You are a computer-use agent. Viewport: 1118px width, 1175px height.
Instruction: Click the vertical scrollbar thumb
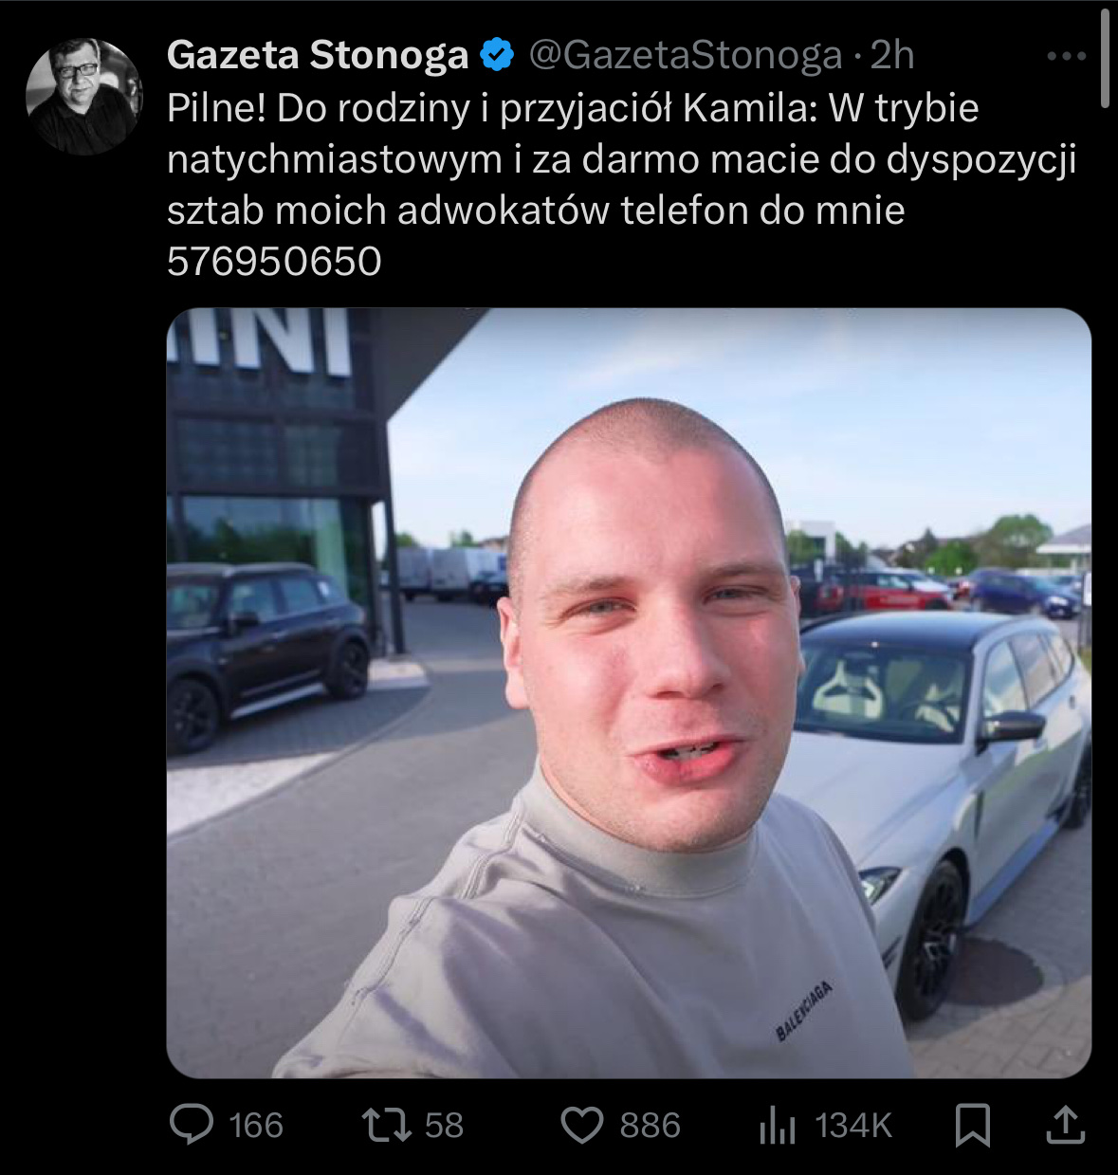[x=1105, y=58]
